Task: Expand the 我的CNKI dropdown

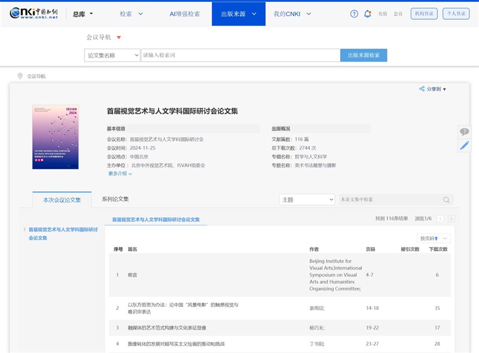Action: (x=290, y=13)
